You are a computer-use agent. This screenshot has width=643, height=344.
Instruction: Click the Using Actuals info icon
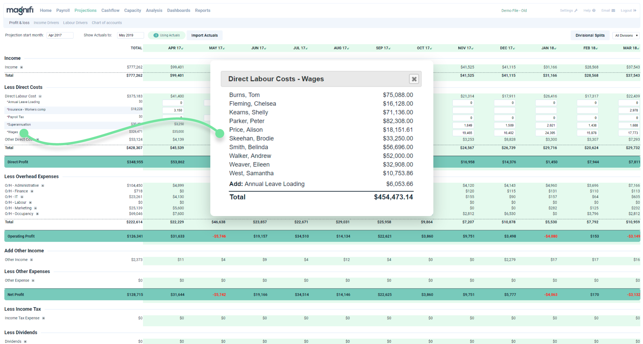click(x=156, y=35)
